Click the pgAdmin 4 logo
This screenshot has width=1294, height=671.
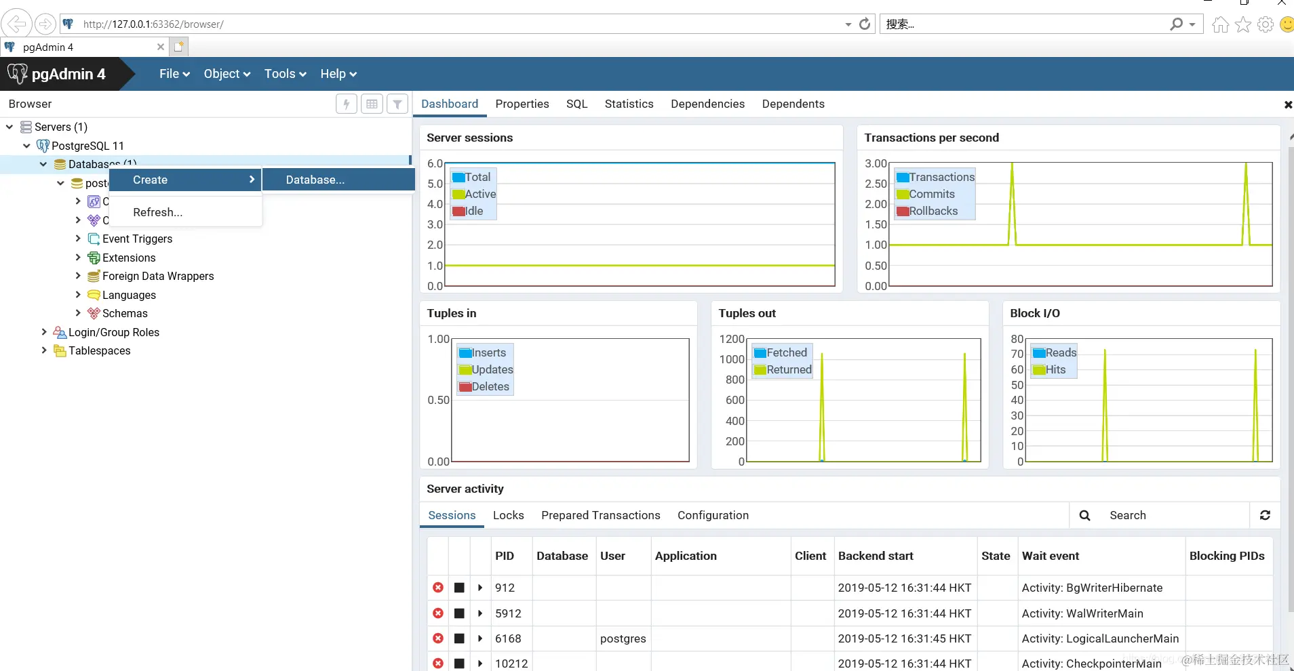(57, 74)
